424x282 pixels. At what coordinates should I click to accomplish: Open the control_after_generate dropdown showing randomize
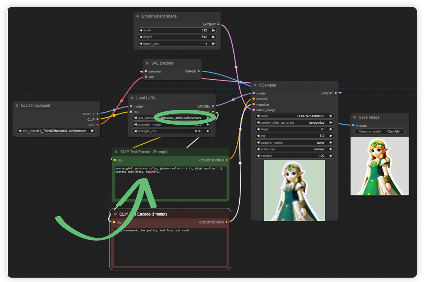(294, 123)
